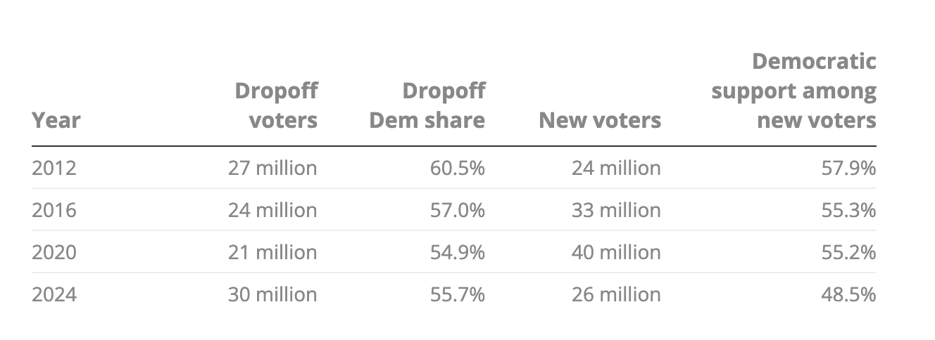The width and height of the screenshot is (935, 340).
Task: Click the 21 million dropoff voters cell
Action: [x=272, y=252]
